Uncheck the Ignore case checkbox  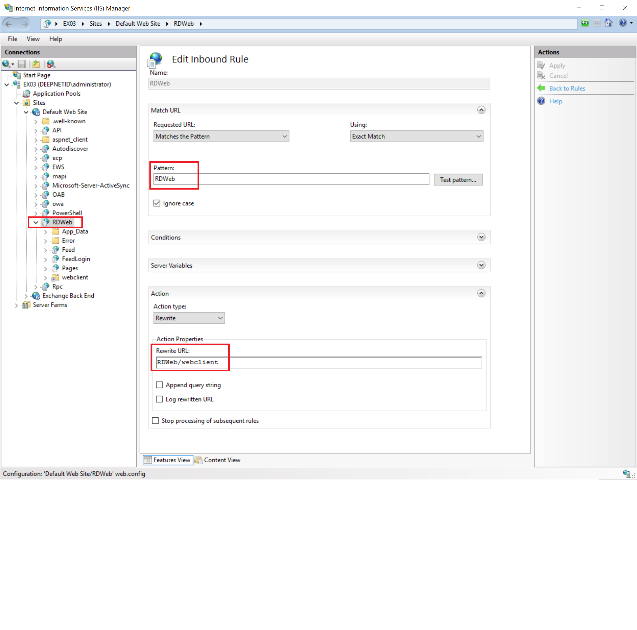(x=157, y=203)
